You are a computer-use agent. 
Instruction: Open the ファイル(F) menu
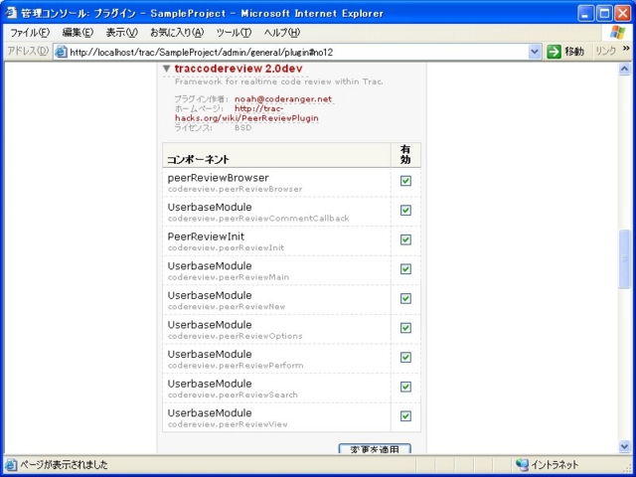coord(30,33)
